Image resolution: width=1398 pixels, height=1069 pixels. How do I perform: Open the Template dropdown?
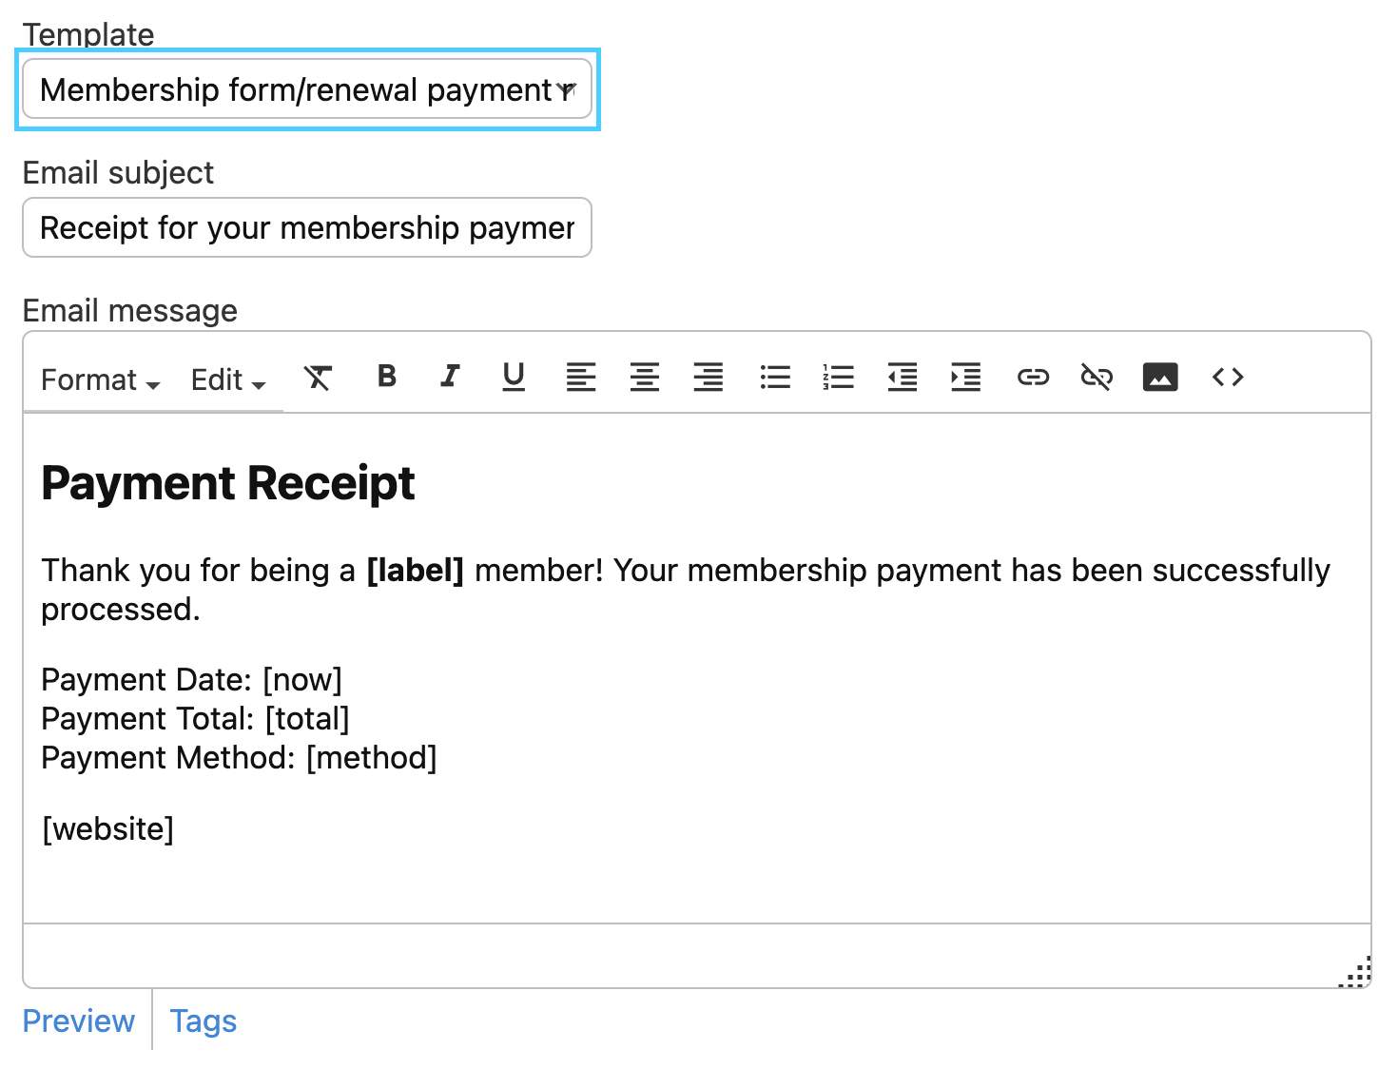tap(307, 89)
